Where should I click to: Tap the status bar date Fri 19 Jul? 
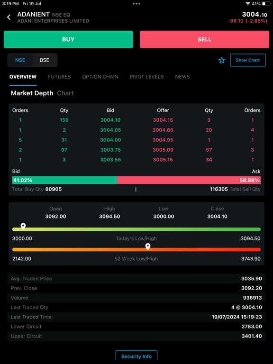(32, 4)
